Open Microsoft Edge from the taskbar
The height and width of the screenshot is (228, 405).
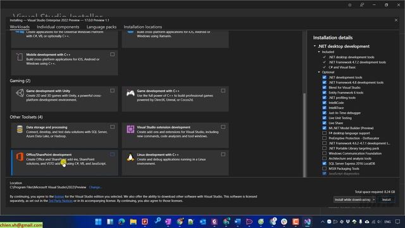click(x=121, y=222)
